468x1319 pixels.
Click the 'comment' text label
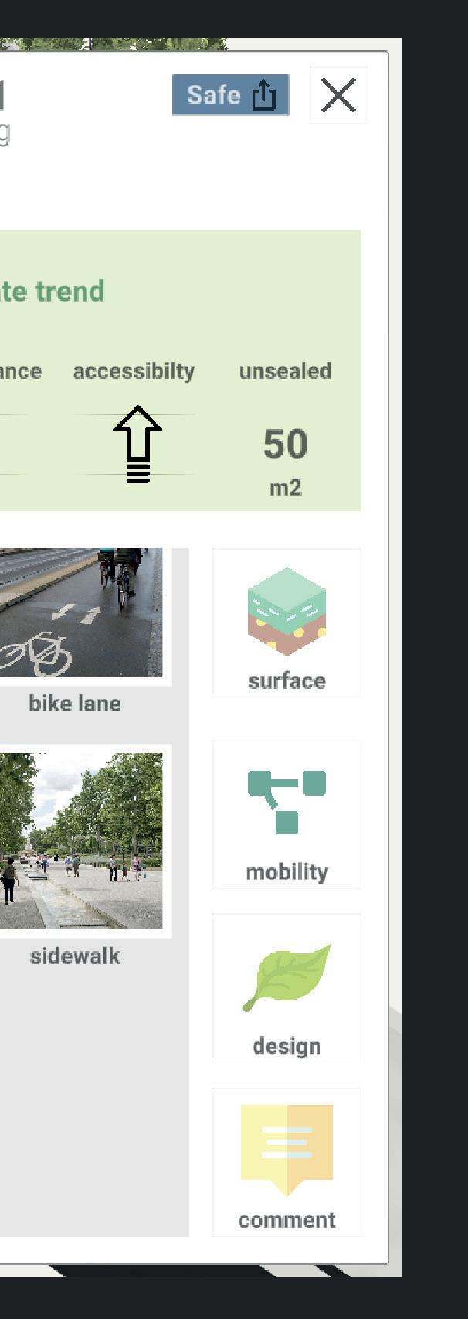click(287, 1220)
